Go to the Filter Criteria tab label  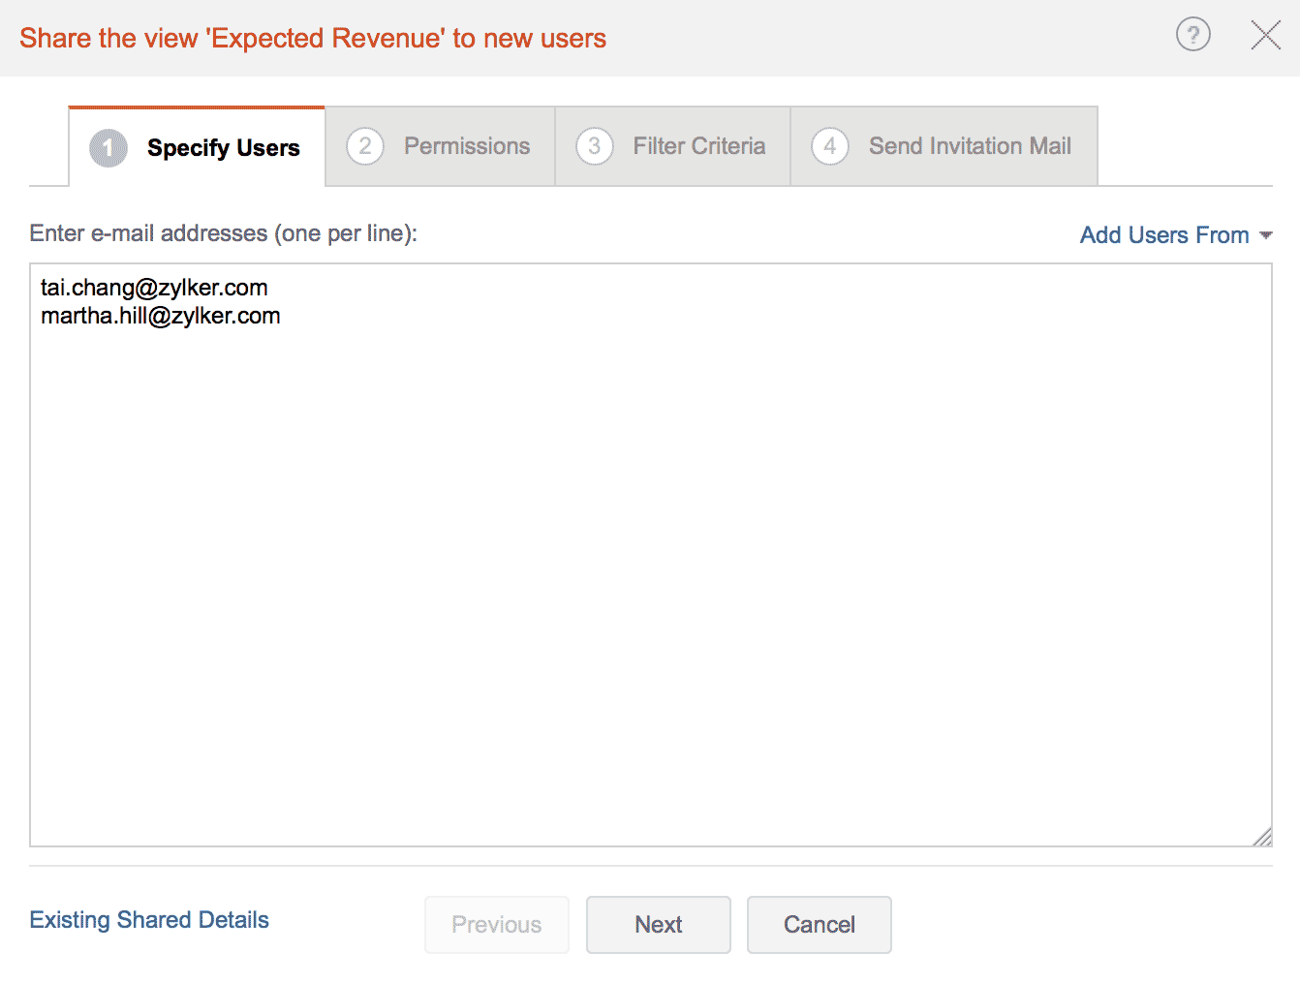(x=698, y=146)
